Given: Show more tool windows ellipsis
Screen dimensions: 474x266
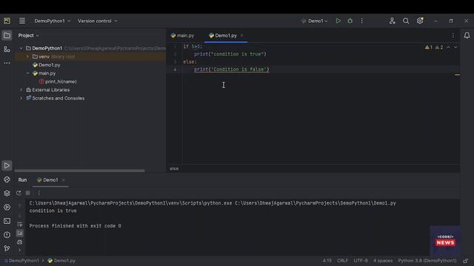Looking at the screenshot, I should point(7,63).
